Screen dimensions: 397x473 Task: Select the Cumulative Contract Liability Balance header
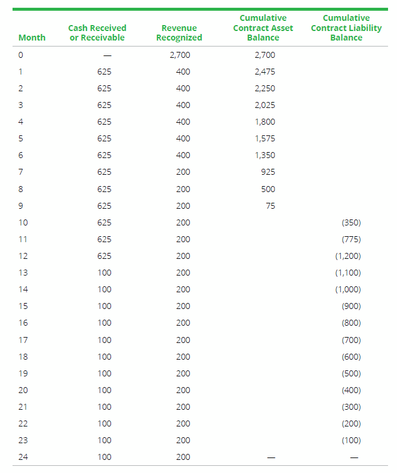point(346,27)
